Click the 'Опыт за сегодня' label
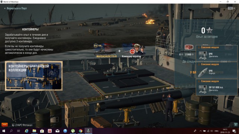The height and width of the screenshot is (134, 239). (207, 36)
